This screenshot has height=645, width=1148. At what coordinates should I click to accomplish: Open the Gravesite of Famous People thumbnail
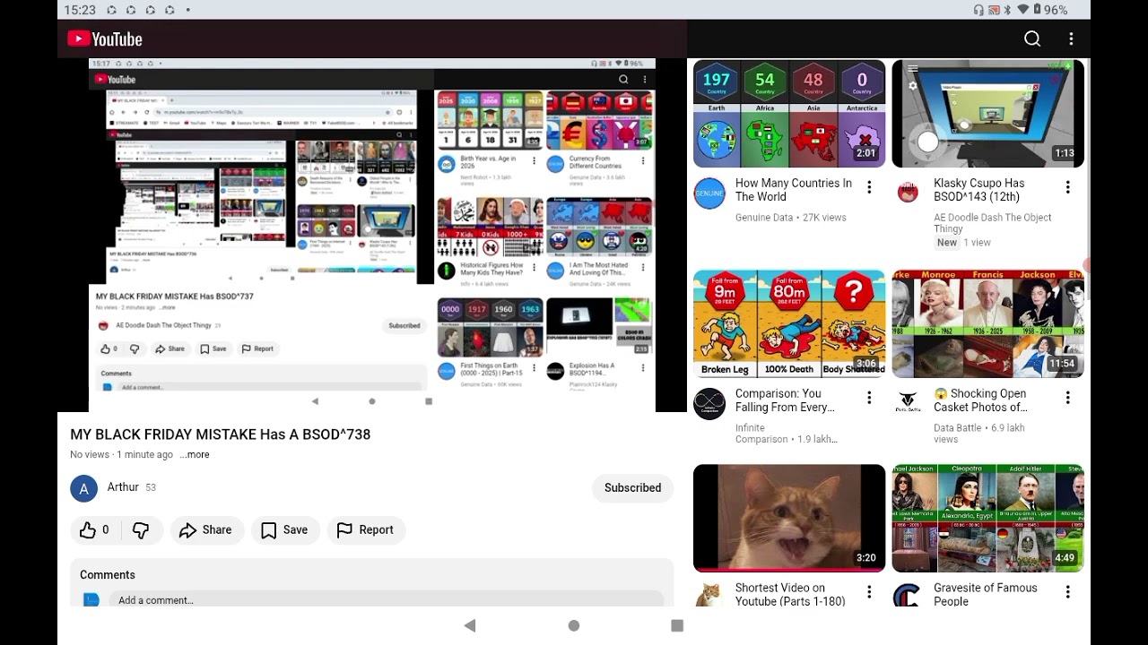(987, 518)
